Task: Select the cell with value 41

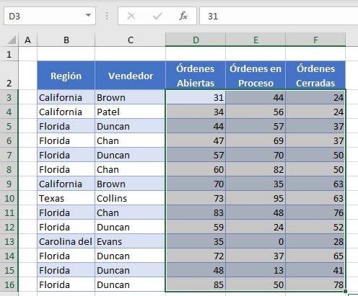Action: (x=315, y=270)
